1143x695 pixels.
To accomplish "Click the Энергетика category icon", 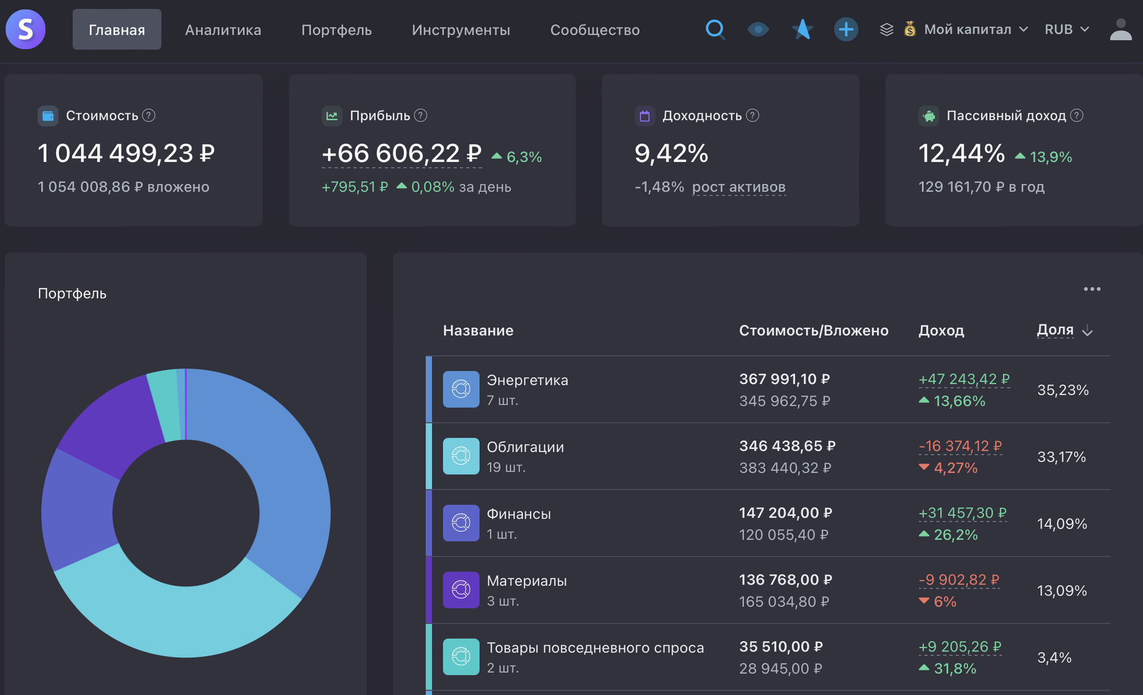I will click(461, 389).
